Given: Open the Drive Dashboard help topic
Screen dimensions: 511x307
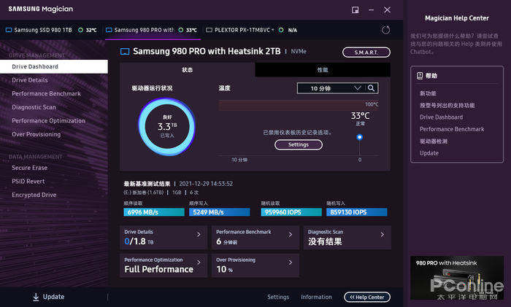Looking at the screenshot, I should point(441,117).
